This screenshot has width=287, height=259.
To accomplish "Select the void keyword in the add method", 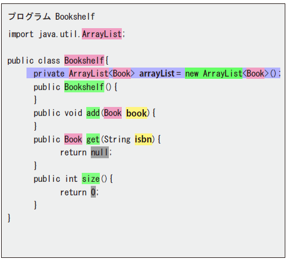I will tap(73, 113).
